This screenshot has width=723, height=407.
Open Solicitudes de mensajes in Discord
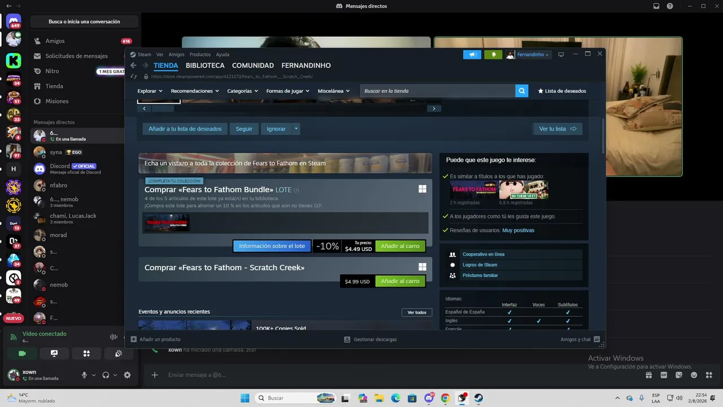(83, 56)
